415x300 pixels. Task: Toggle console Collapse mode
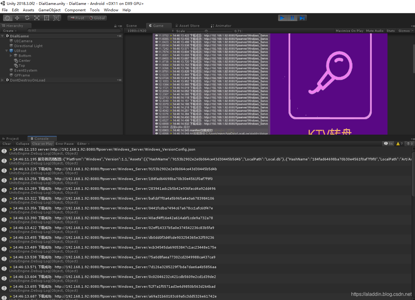[23, 144]
